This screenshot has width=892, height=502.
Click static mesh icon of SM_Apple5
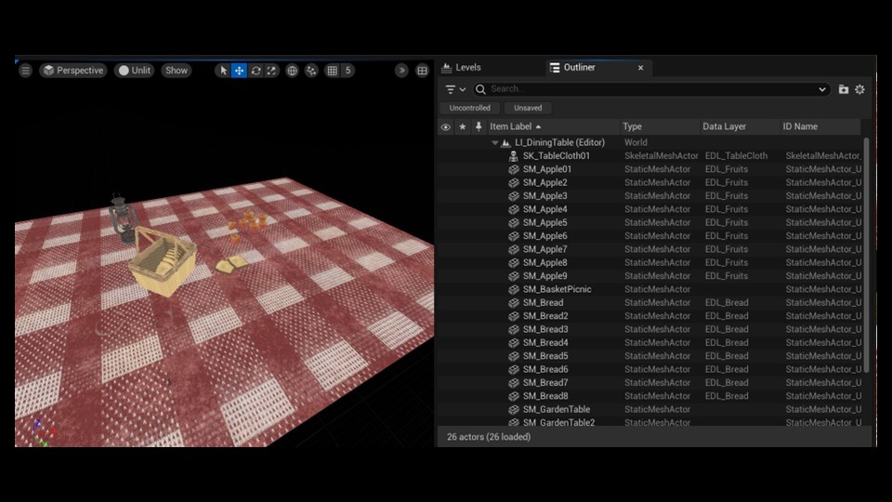[x=514, y=223]
